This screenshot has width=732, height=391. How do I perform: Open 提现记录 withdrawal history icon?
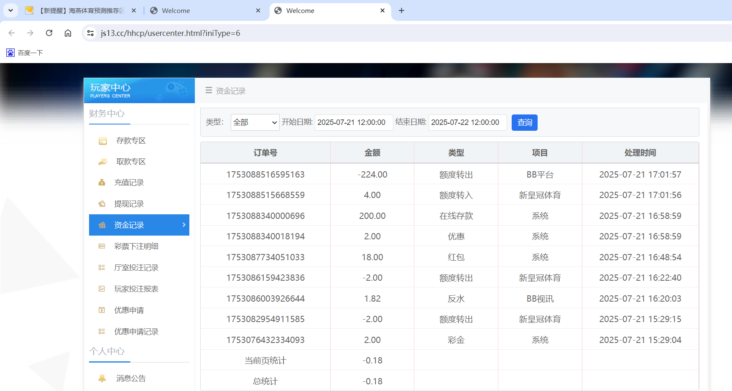coord(102,203)
